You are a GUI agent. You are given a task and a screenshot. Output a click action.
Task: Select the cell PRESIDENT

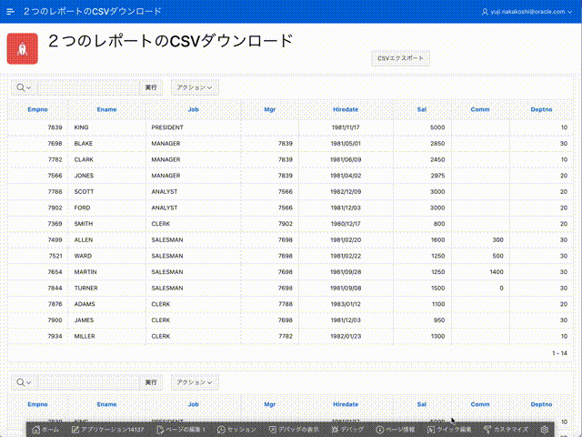[167, 127]
